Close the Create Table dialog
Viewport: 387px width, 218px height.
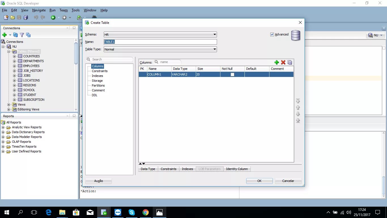[x=300, y=22]
